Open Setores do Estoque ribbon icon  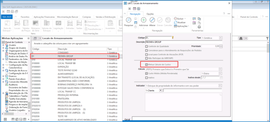coord(47,26)
